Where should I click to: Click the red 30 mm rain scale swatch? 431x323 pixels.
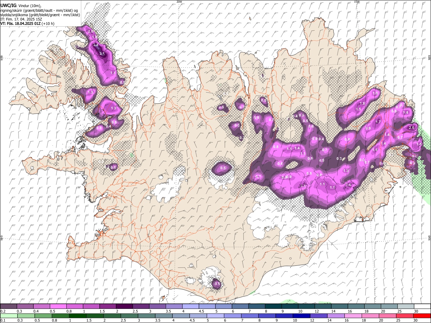click(x=422, y=316)
